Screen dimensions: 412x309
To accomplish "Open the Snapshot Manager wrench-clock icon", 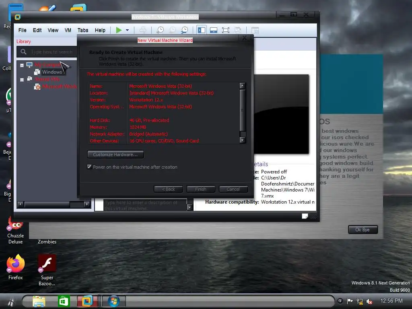I will tap(185, 30).
